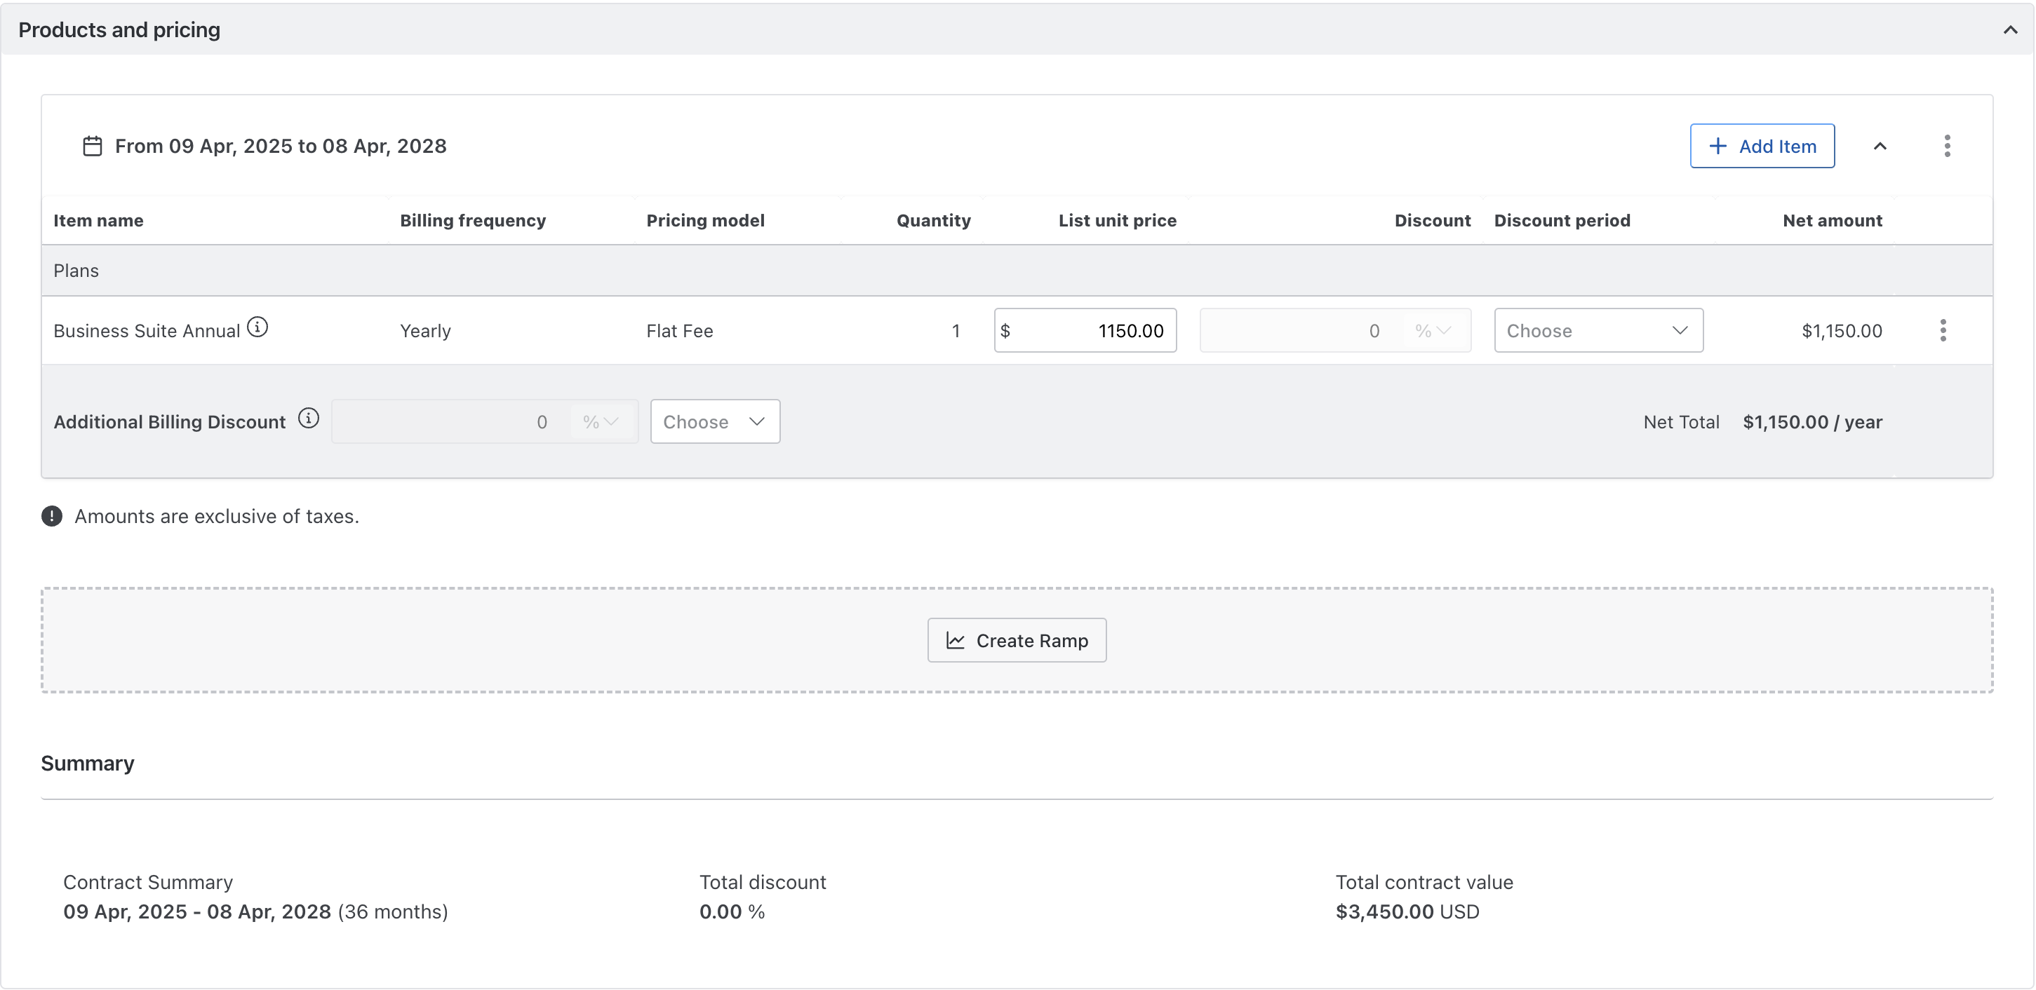The width and height of the screenshot is (2036, 990).
Task: Collapse the Products and pricing section
Action: coord(2010,30)
